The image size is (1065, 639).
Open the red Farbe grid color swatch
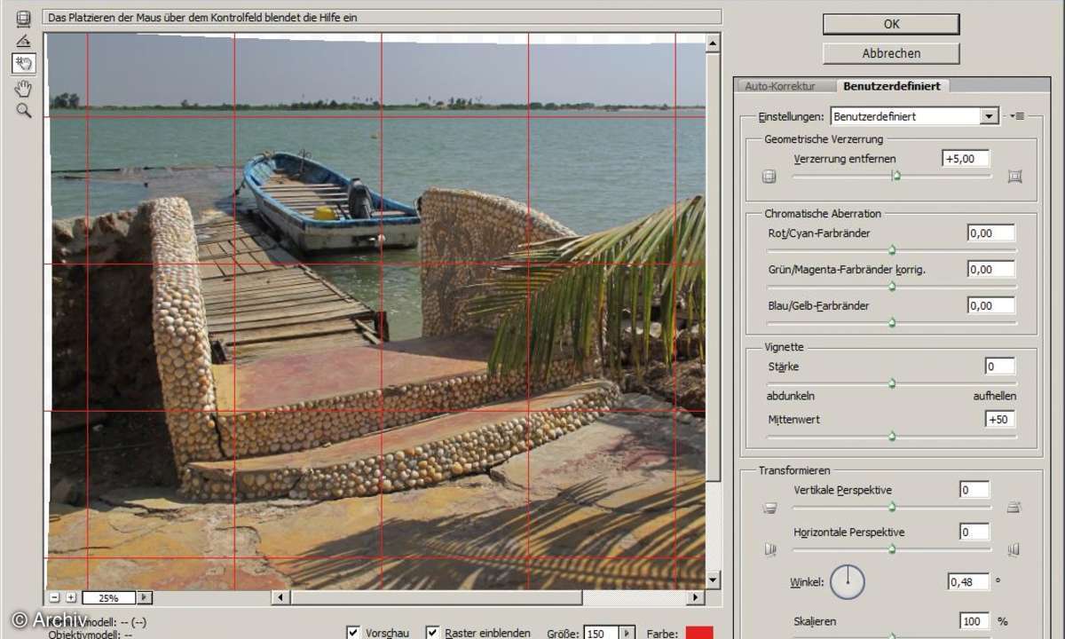click(699, 633)
